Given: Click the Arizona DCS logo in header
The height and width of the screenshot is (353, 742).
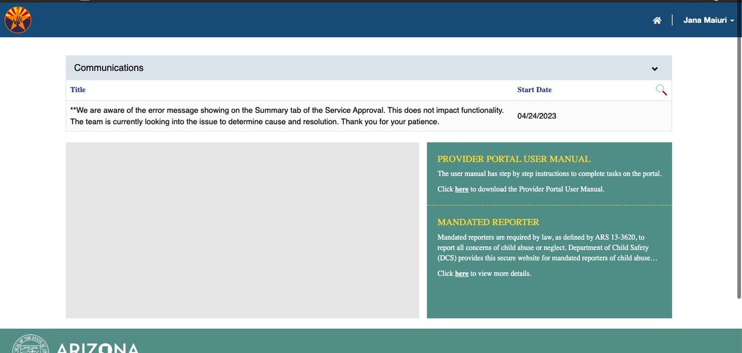Looking at the screenshot, I should point(17,20).
